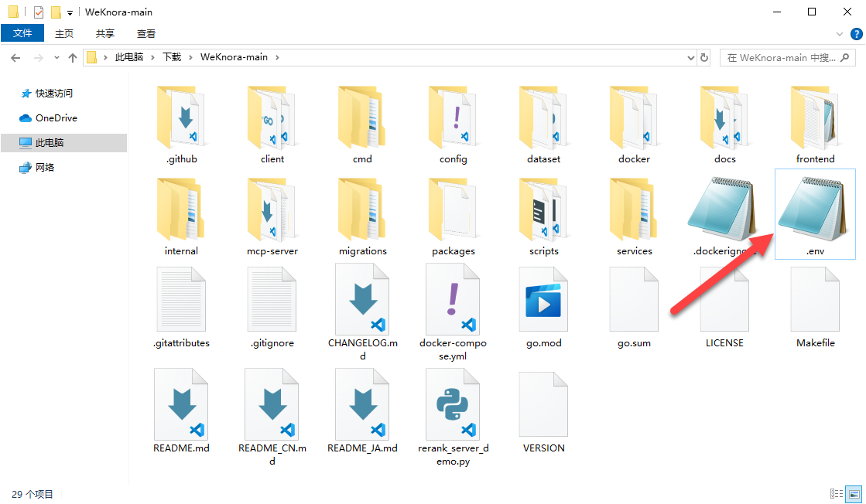866x504 pixels.
Task: Go up one folder level
Action: (x=73, y=58)
